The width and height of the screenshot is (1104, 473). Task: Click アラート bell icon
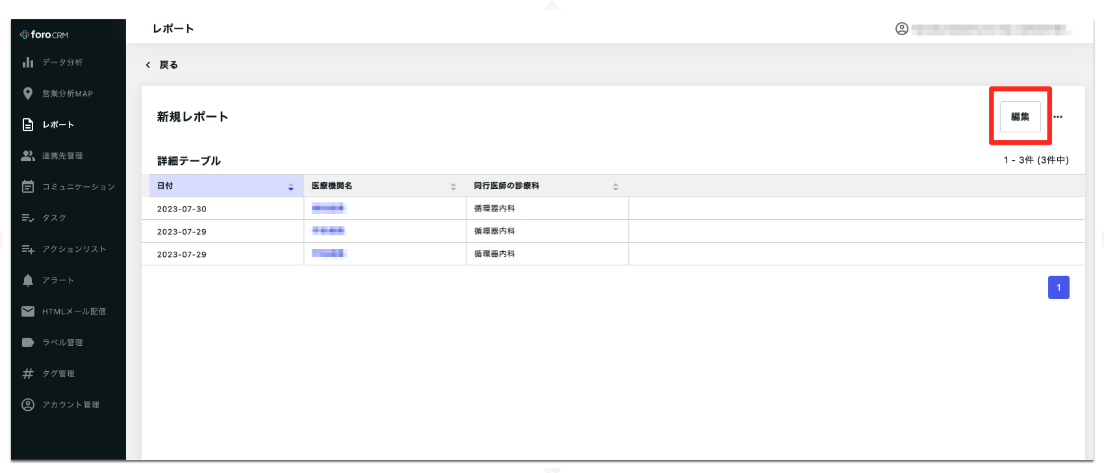click(28, 280)
